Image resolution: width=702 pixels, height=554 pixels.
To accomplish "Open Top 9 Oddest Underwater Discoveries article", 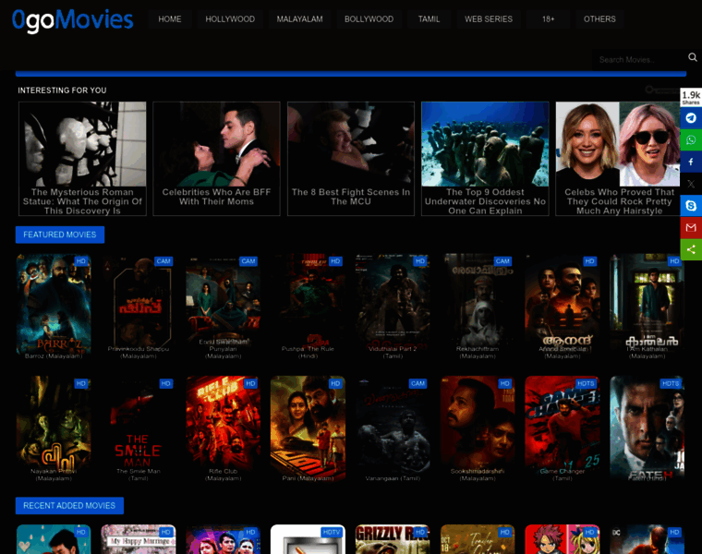I will (485, 159).
